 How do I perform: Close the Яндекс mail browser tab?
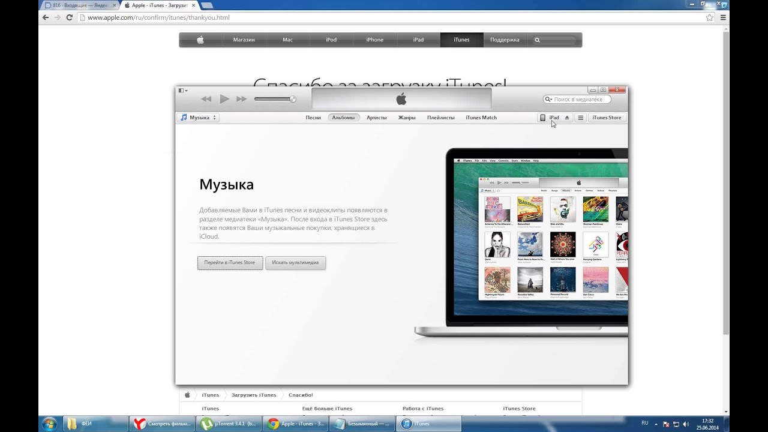coord(114,5)
